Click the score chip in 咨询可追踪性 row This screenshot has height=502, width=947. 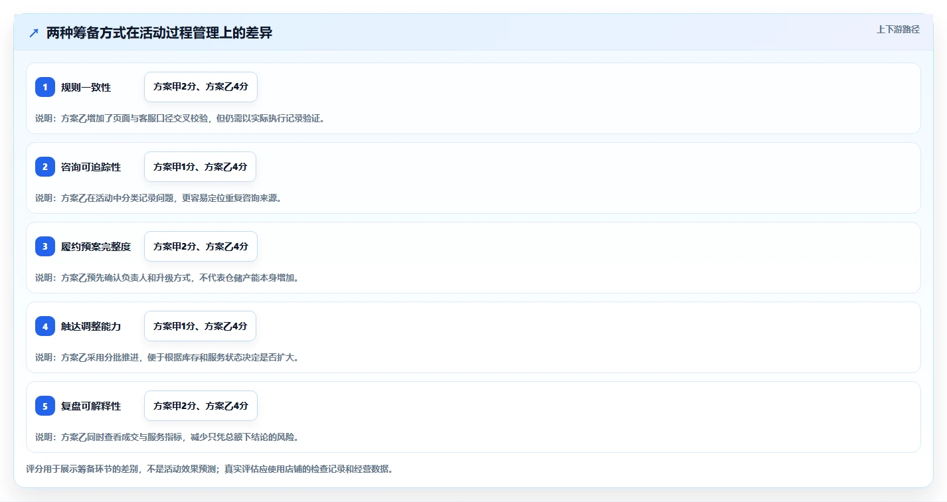tap(200, 167)
